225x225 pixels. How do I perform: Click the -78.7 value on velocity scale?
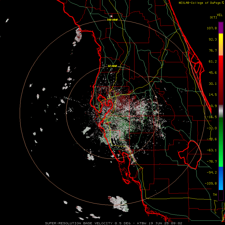tap(212, 161)
